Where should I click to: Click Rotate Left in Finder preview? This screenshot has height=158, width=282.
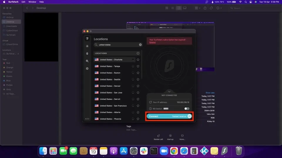tap(158, 137)
